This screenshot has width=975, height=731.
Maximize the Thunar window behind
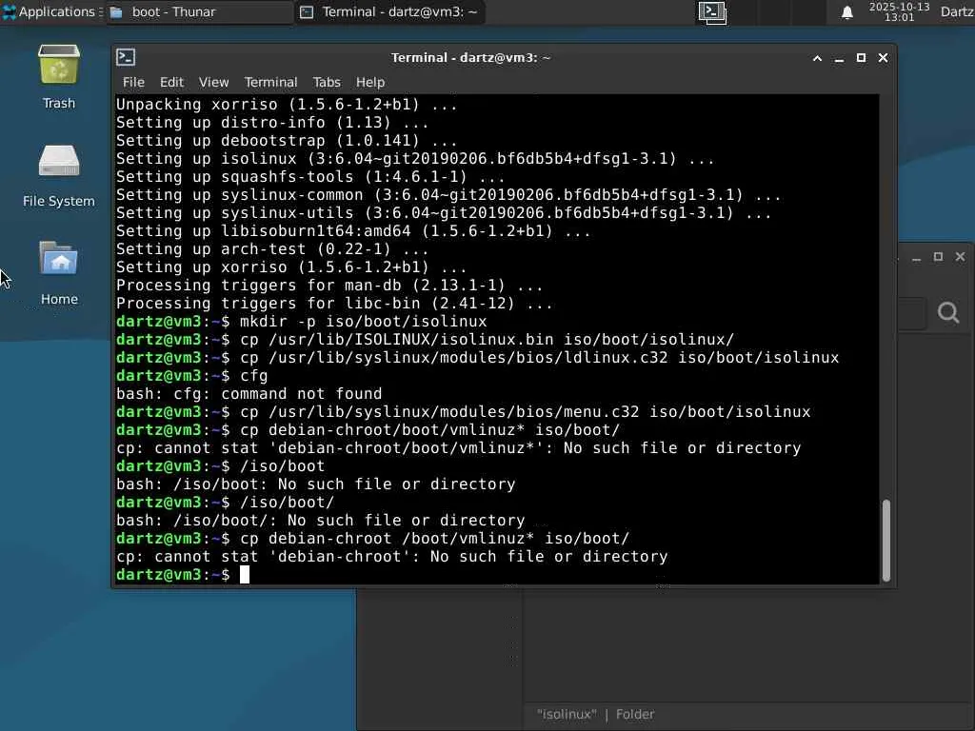pos(938,257)
